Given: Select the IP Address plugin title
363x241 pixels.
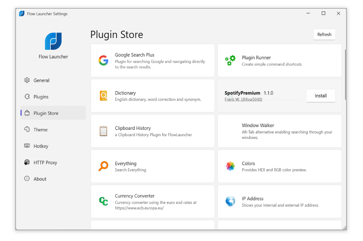Looking at the screenshot, I should point(252,198).
